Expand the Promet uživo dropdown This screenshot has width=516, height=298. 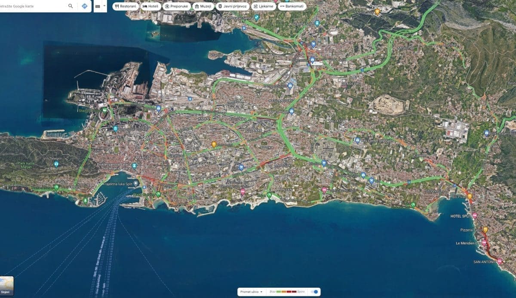coord(251,292)
